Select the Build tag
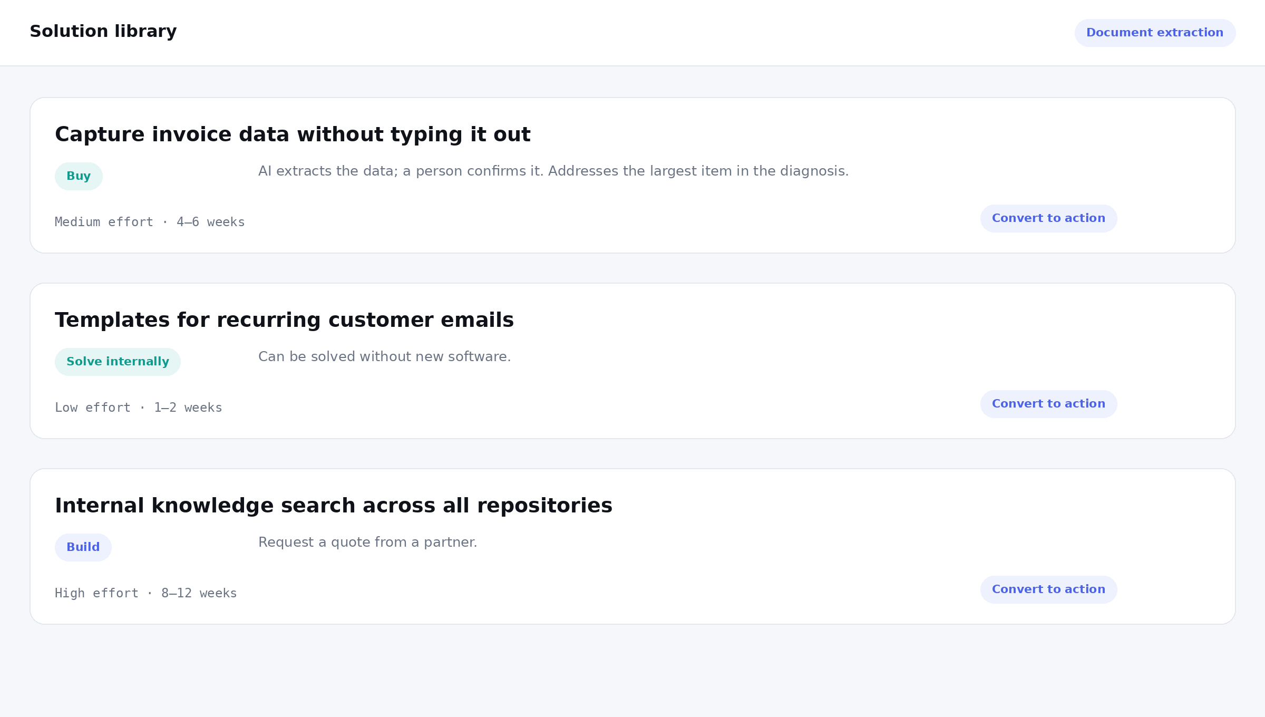Image resolution: width=1265 pixels, height=717 pixels. (x=83, y=547)
